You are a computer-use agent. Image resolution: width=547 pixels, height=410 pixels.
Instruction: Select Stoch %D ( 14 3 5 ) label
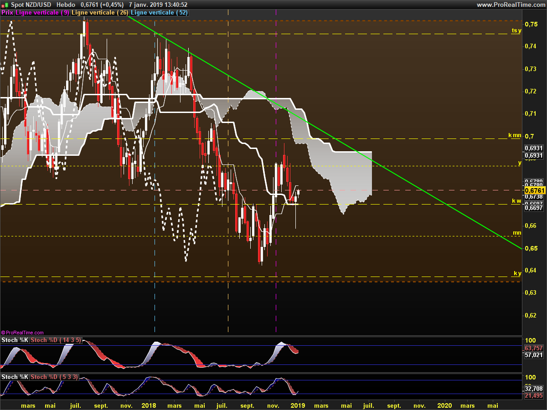pos(56,340)
